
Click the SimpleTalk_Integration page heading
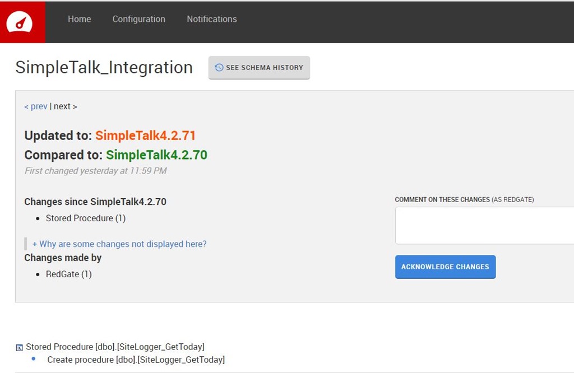point(104,67)
